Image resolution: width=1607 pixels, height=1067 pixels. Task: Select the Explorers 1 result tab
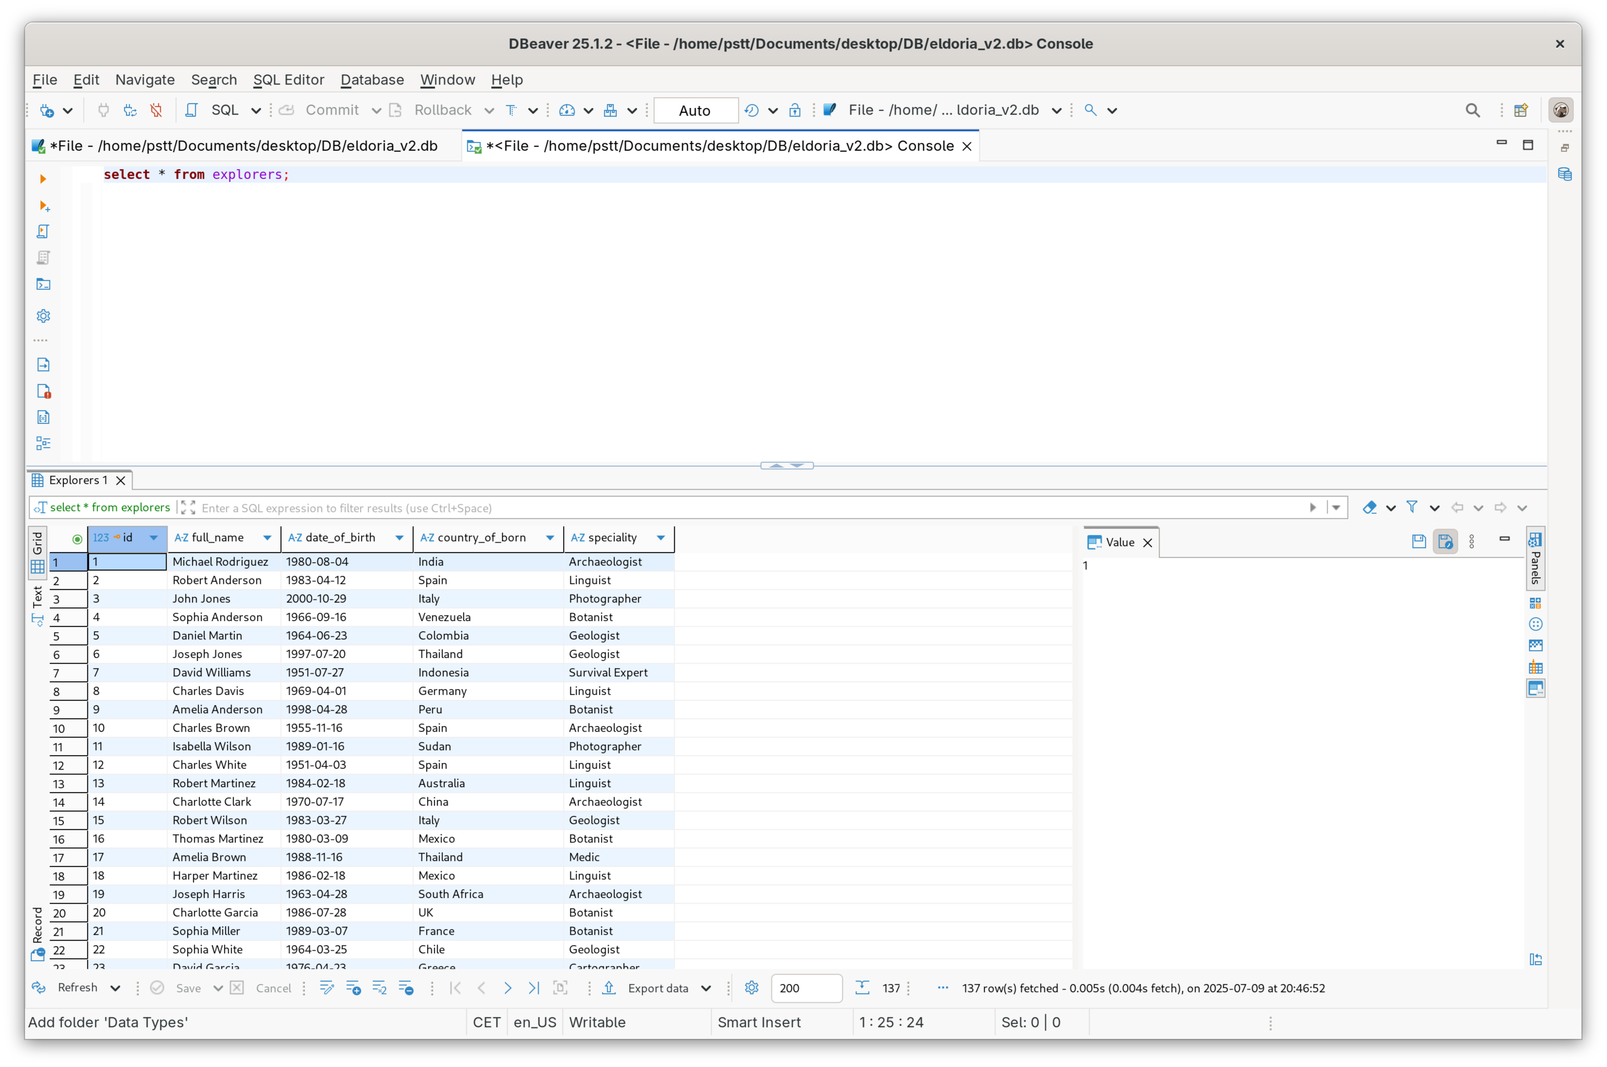78,481
